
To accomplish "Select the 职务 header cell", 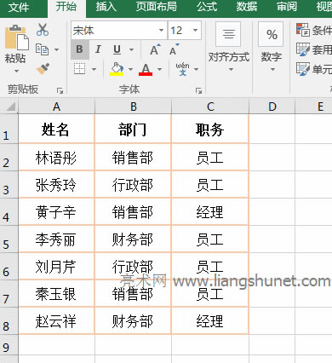I will point(210,129).
